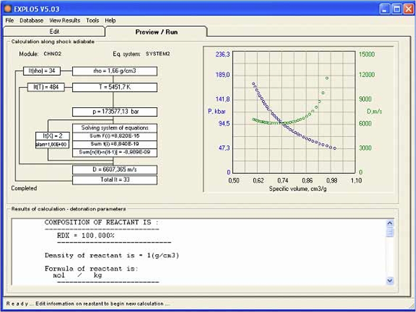Click the Completed status label
This screenshot has height=312, width=416.
click(24, 188)
